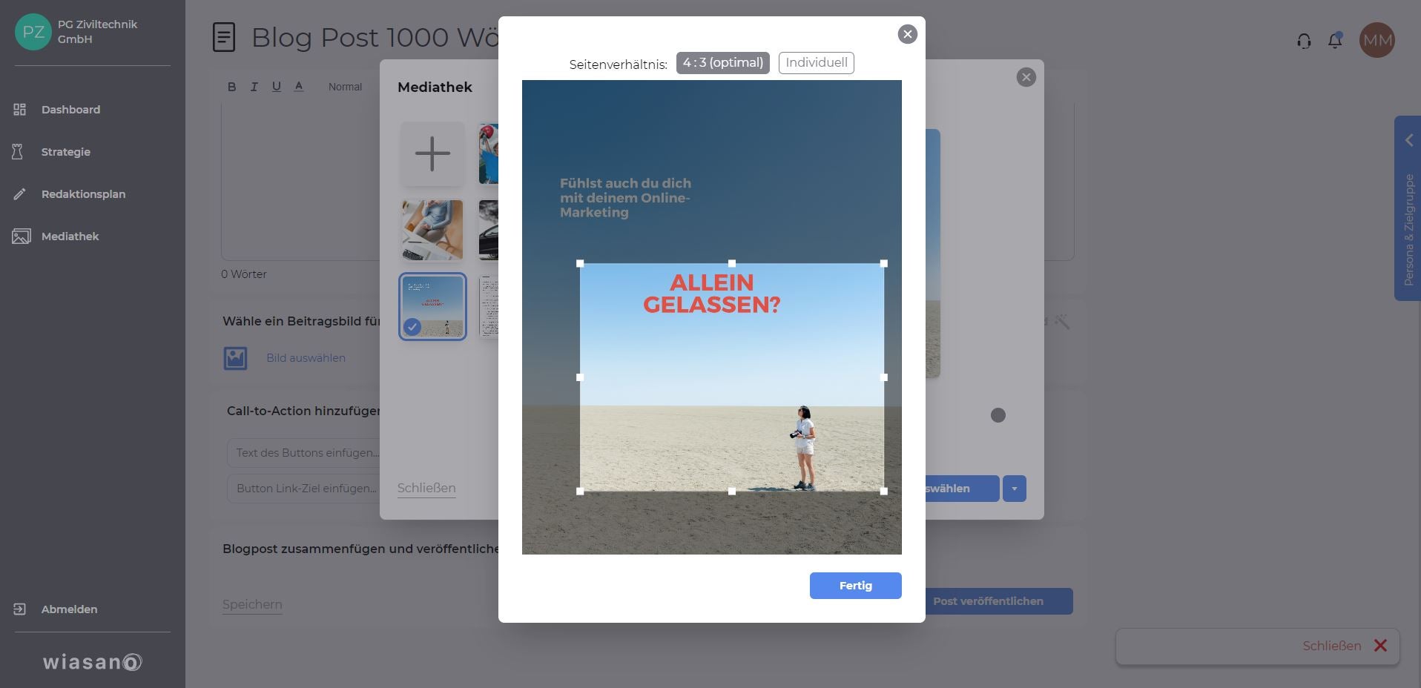This screenshot has width=1421, height=688.
Task: Open the dropdown arrow next to auswählen
Action: (1015, 489)
